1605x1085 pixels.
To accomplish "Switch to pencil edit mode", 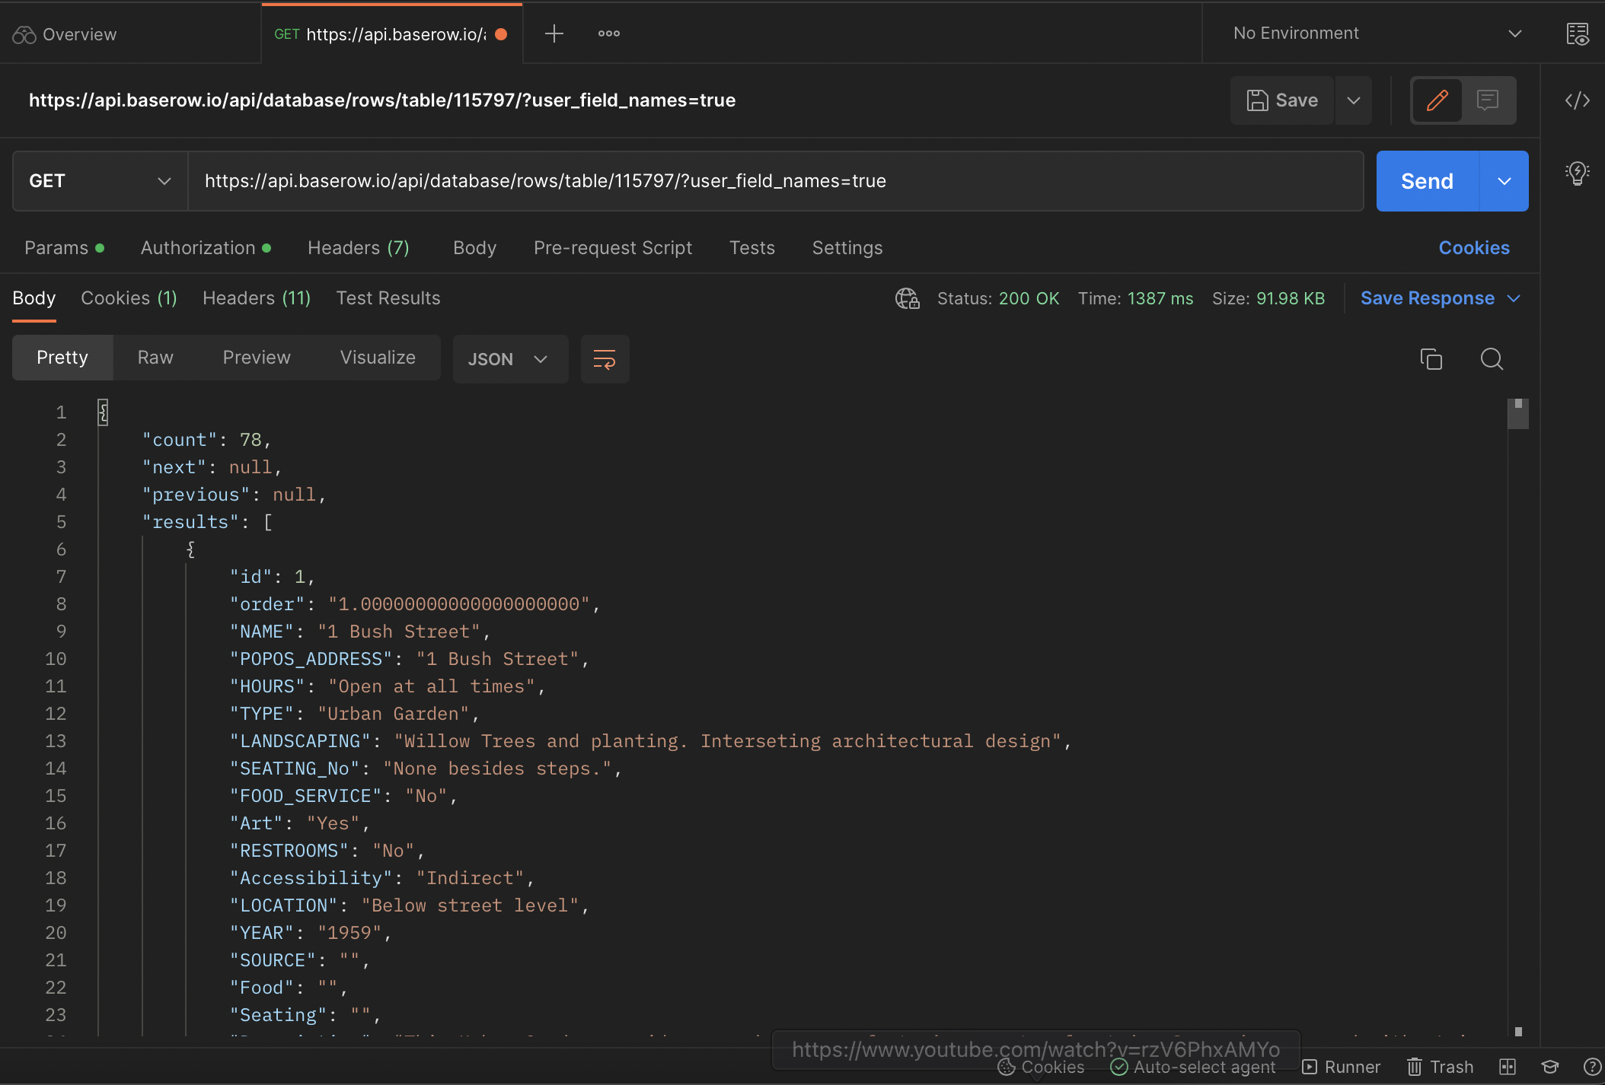I will (x=1437, y=100).
